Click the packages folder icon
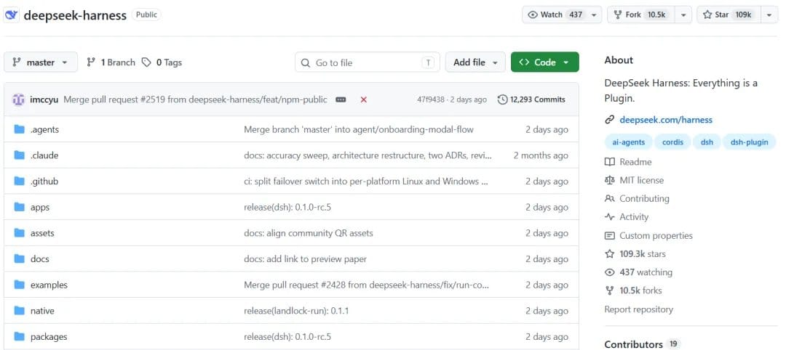Viewport: 786px width, 350px height. point(20,336)
